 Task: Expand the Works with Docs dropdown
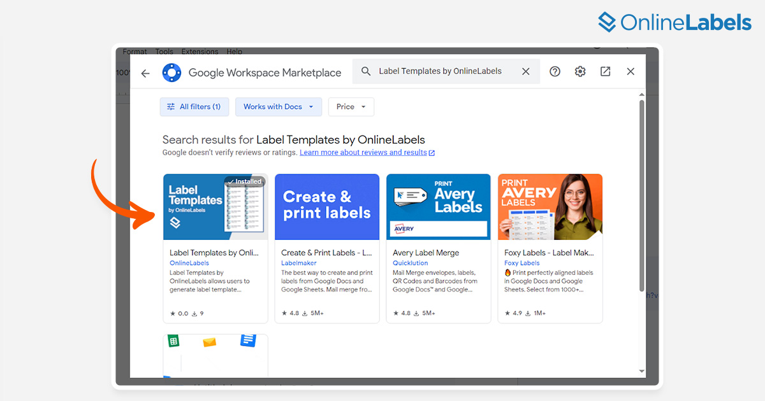(279, 107)
